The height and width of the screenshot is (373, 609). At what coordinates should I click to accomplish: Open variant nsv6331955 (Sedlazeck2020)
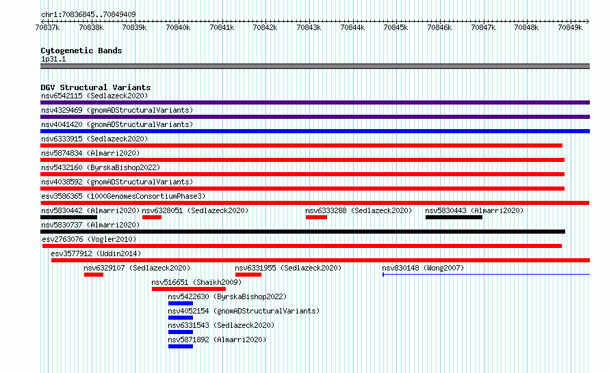[x=288, y=268]
